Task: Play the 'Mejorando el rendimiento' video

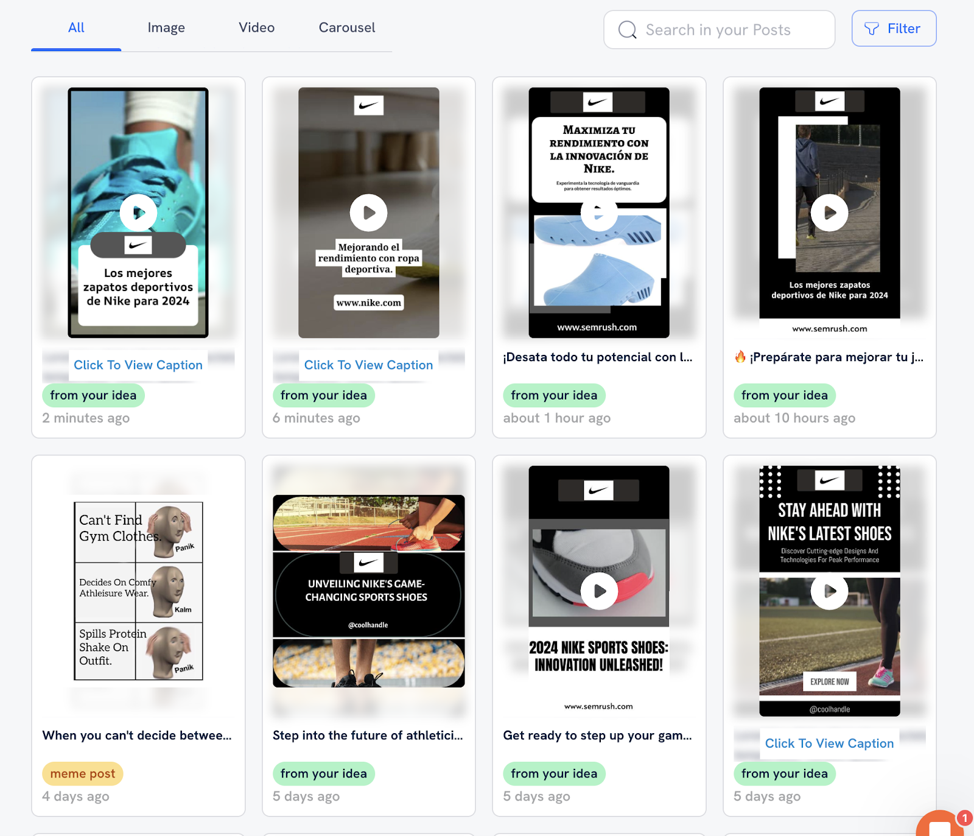Action: (x=368, y=213)
